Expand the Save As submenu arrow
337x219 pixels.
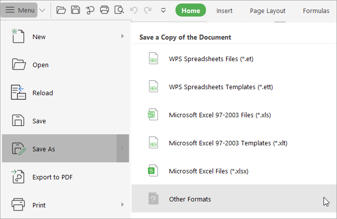tap(122, 148)
